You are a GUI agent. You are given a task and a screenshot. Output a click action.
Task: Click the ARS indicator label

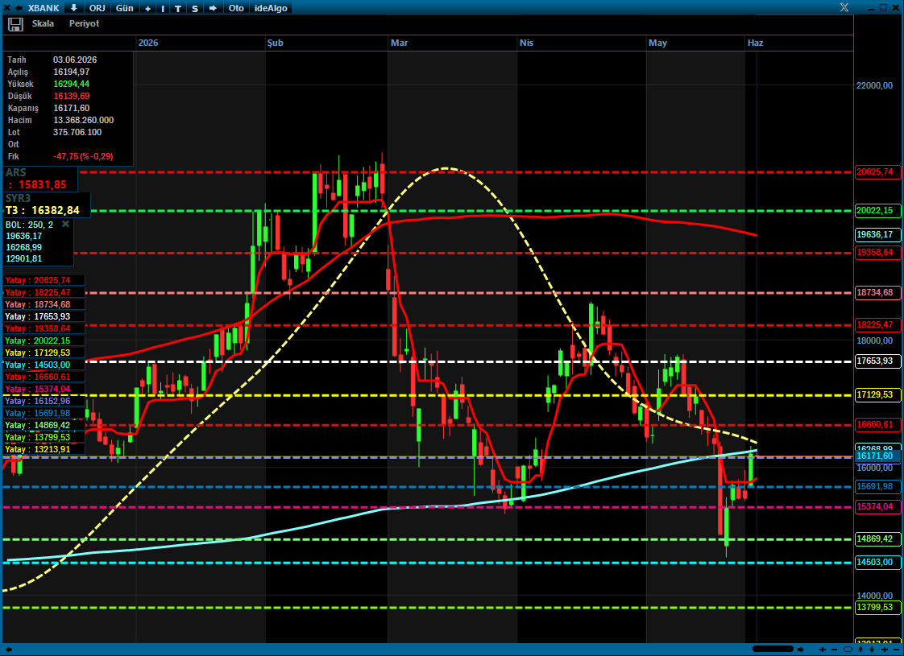coord(15,172)
